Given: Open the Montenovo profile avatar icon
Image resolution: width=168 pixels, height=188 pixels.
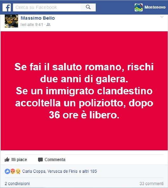Looking at the screenshot, I should (139, 7).
